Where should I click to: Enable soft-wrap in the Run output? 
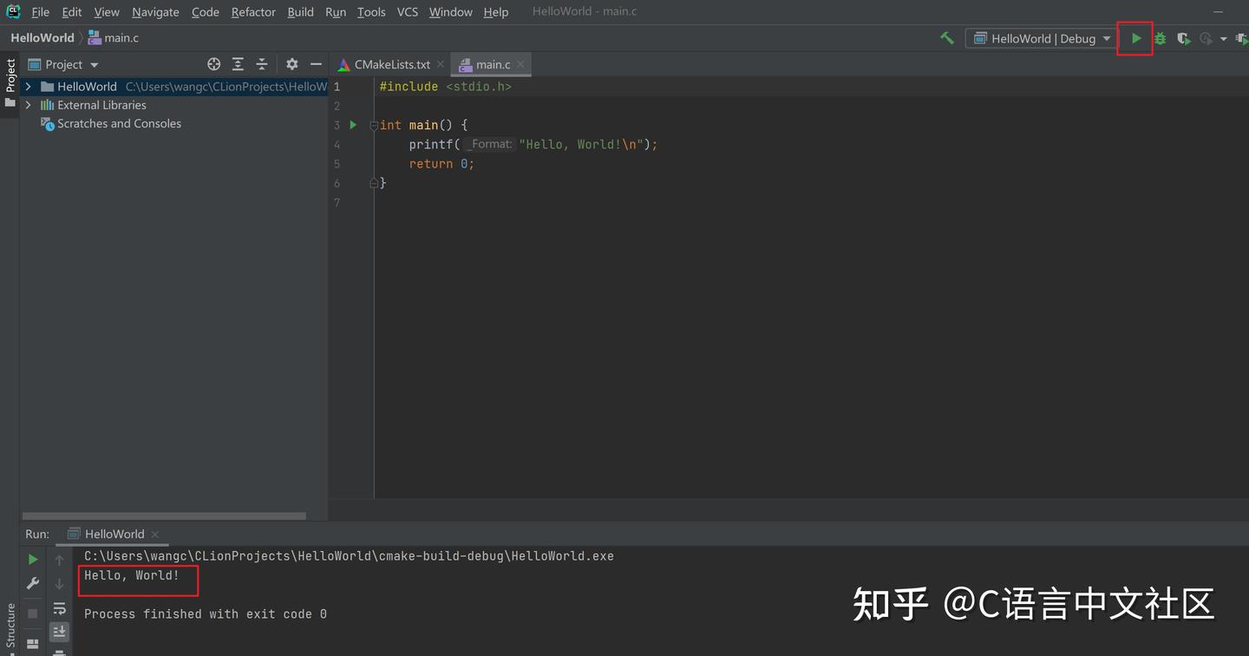pos(59,608)
